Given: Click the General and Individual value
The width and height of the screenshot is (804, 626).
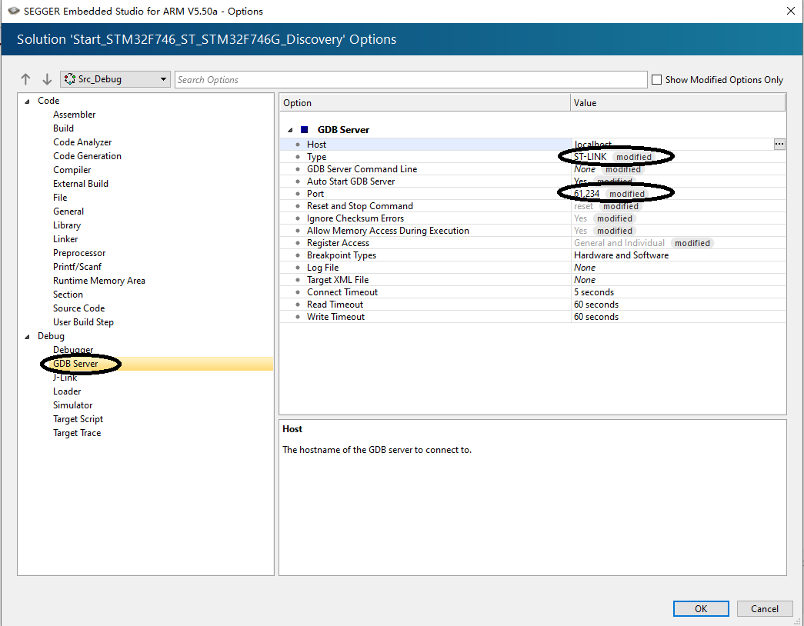Looking at the screenshot, I should pyautogui.click(x=619, y=242).
